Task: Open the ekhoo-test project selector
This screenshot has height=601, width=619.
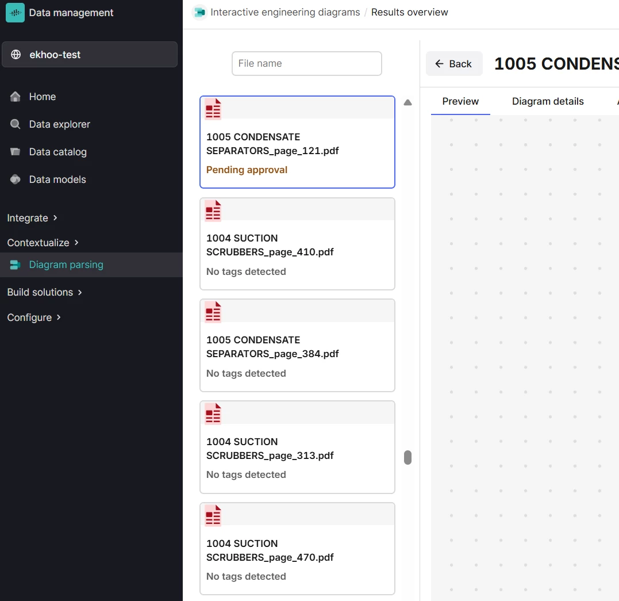Action: [x=90, y=55]
